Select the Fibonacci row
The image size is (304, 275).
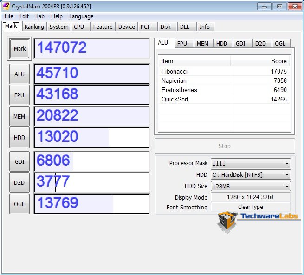224,71
